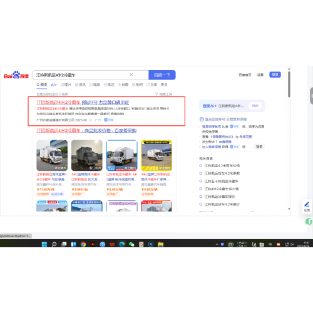
Task: Open the 保障服务协议 link
Action: (222, 136)
